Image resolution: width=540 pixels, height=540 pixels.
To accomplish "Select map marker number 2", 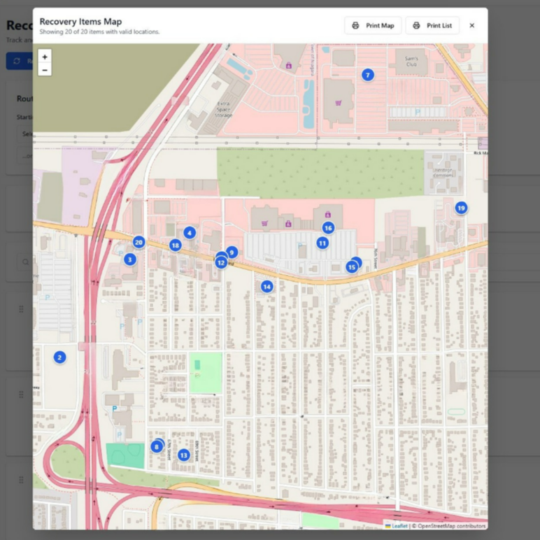I will [x=59, y=357].
